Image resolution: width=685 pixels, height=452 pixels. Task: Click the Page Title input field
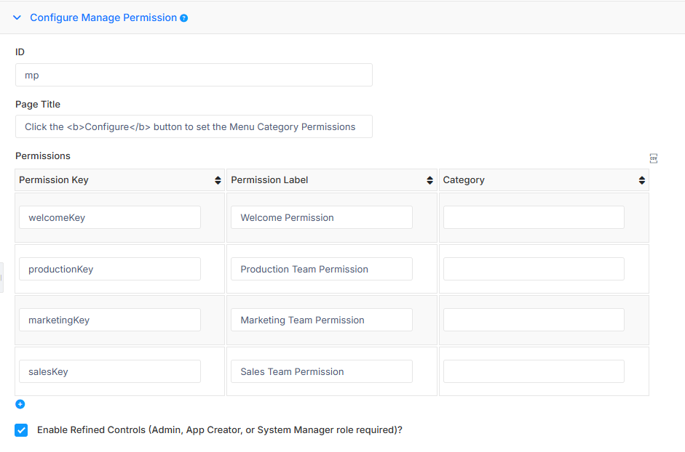[194, 126]
